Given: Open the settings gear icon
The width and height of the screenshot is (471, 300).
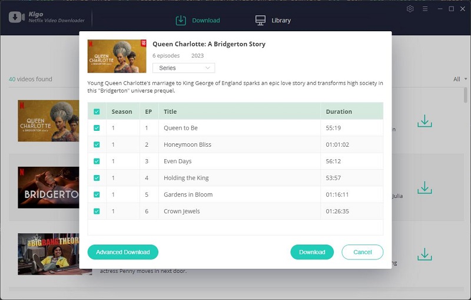Looking at the screenshot, I should (410, 9).
